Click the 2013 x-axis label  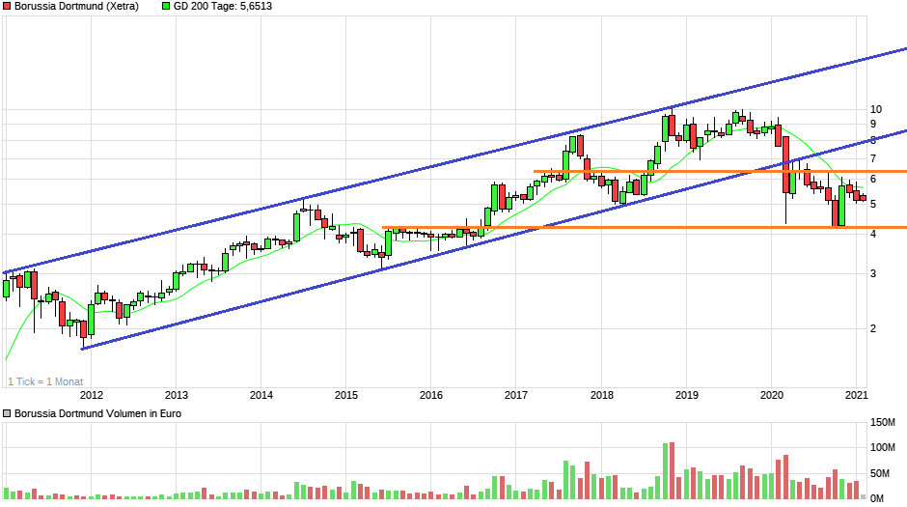[x=177, y=395]
